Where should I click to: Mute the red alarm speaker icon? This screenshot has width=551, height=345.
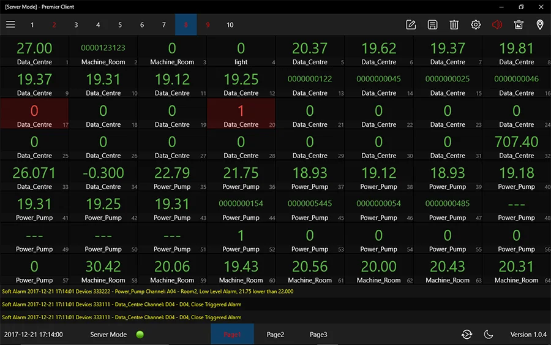pos(497,25)
